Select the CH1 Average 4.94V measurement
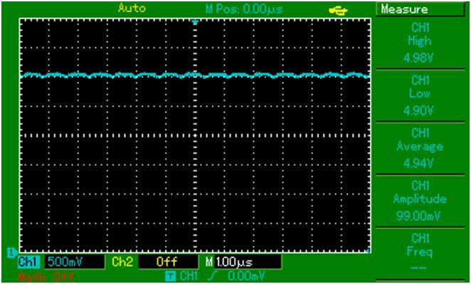471x284 pixels. tap(420, 147)
